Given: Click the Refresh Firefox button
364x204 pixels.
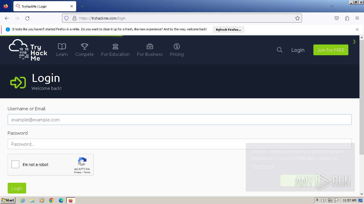Looking at the screenshot, I should coord(228,29).
